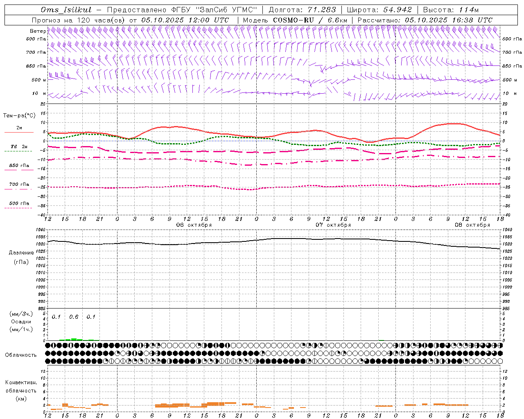Select the model name COSMO-RU / 6.6км
The image size is (524, 419).
(310, 20)
